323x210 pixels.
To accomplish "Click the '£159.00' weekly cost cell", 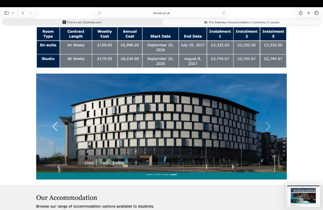I will click(105, 48).
